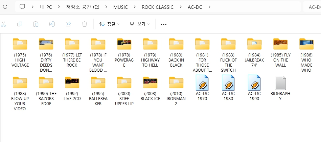Open the 정렬 sort dropdown
Screen dimensions: 321x142
pos(109,24)
